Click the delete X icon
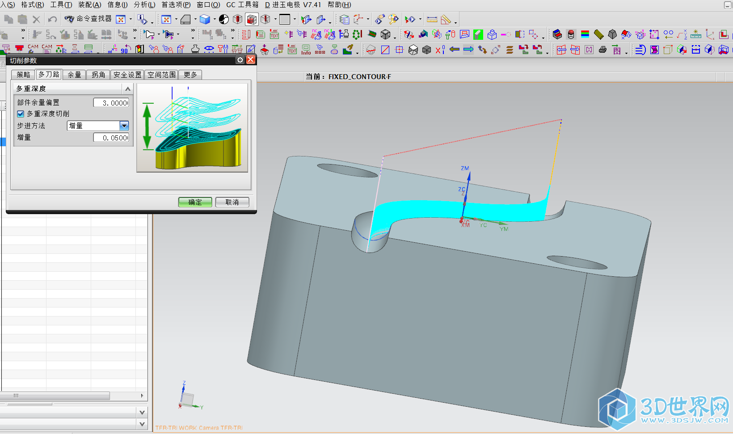733x434 pixels. pyautogui.click(x=37, y=19)
